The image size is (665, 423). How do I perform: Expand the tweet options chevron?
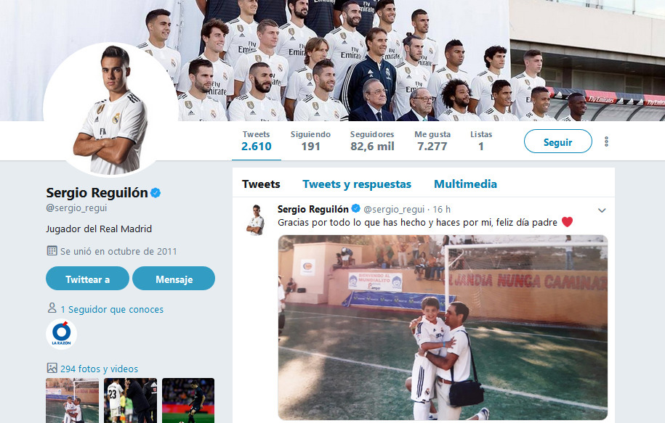601,210
